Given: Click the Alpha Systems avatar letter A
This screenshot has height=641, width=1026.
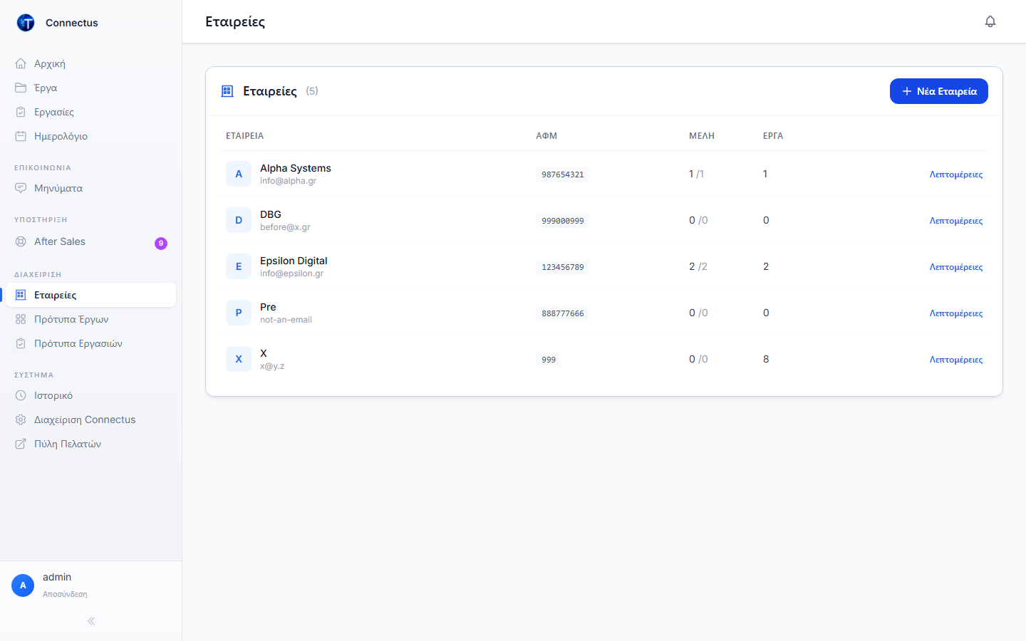Looking at the screenshot, I should tap(239, 174).
